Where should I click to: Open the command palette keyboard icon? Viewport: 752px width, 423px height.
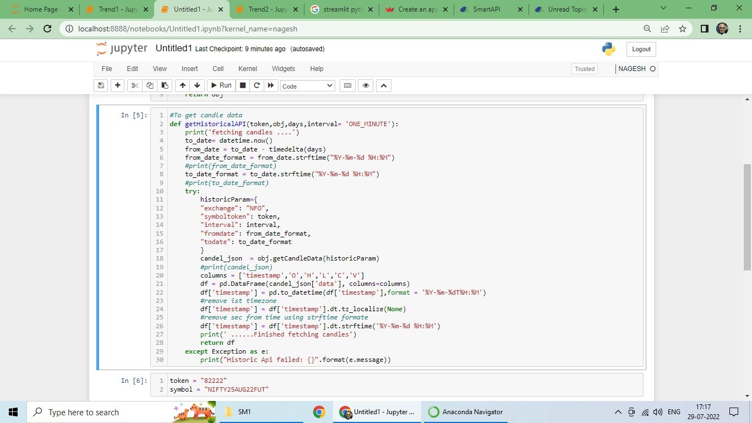pyautogui.click(x=347, y=85)
